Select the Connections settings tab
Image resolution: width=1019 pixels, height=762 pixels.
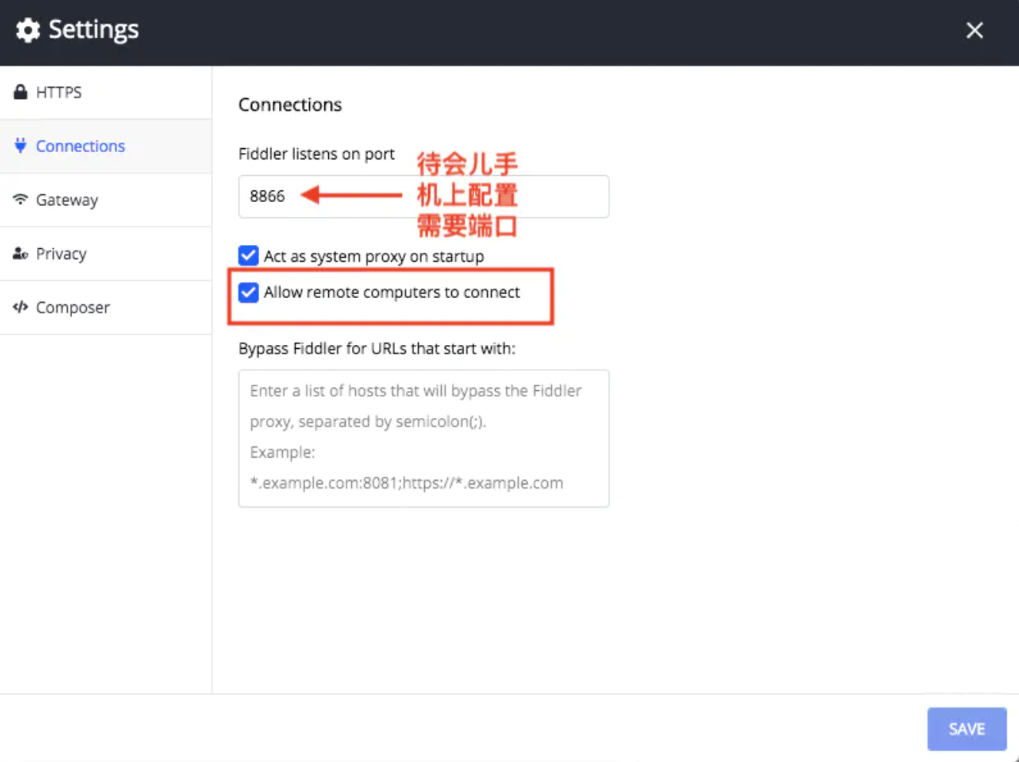click(x=106, y=146)
